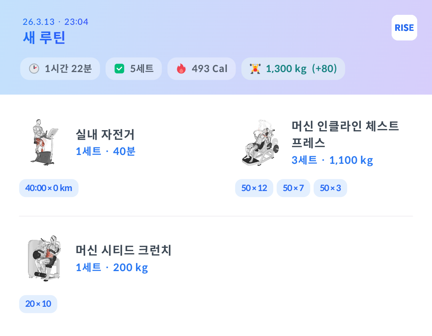
Task: Click the weightlifter total volume icon
Action: pos(255,69)
